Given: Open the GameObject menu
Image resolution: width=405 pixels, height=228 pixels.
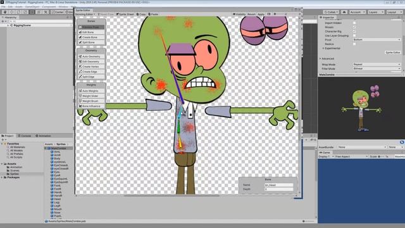Looking at the screenshot, I should 32,7.
